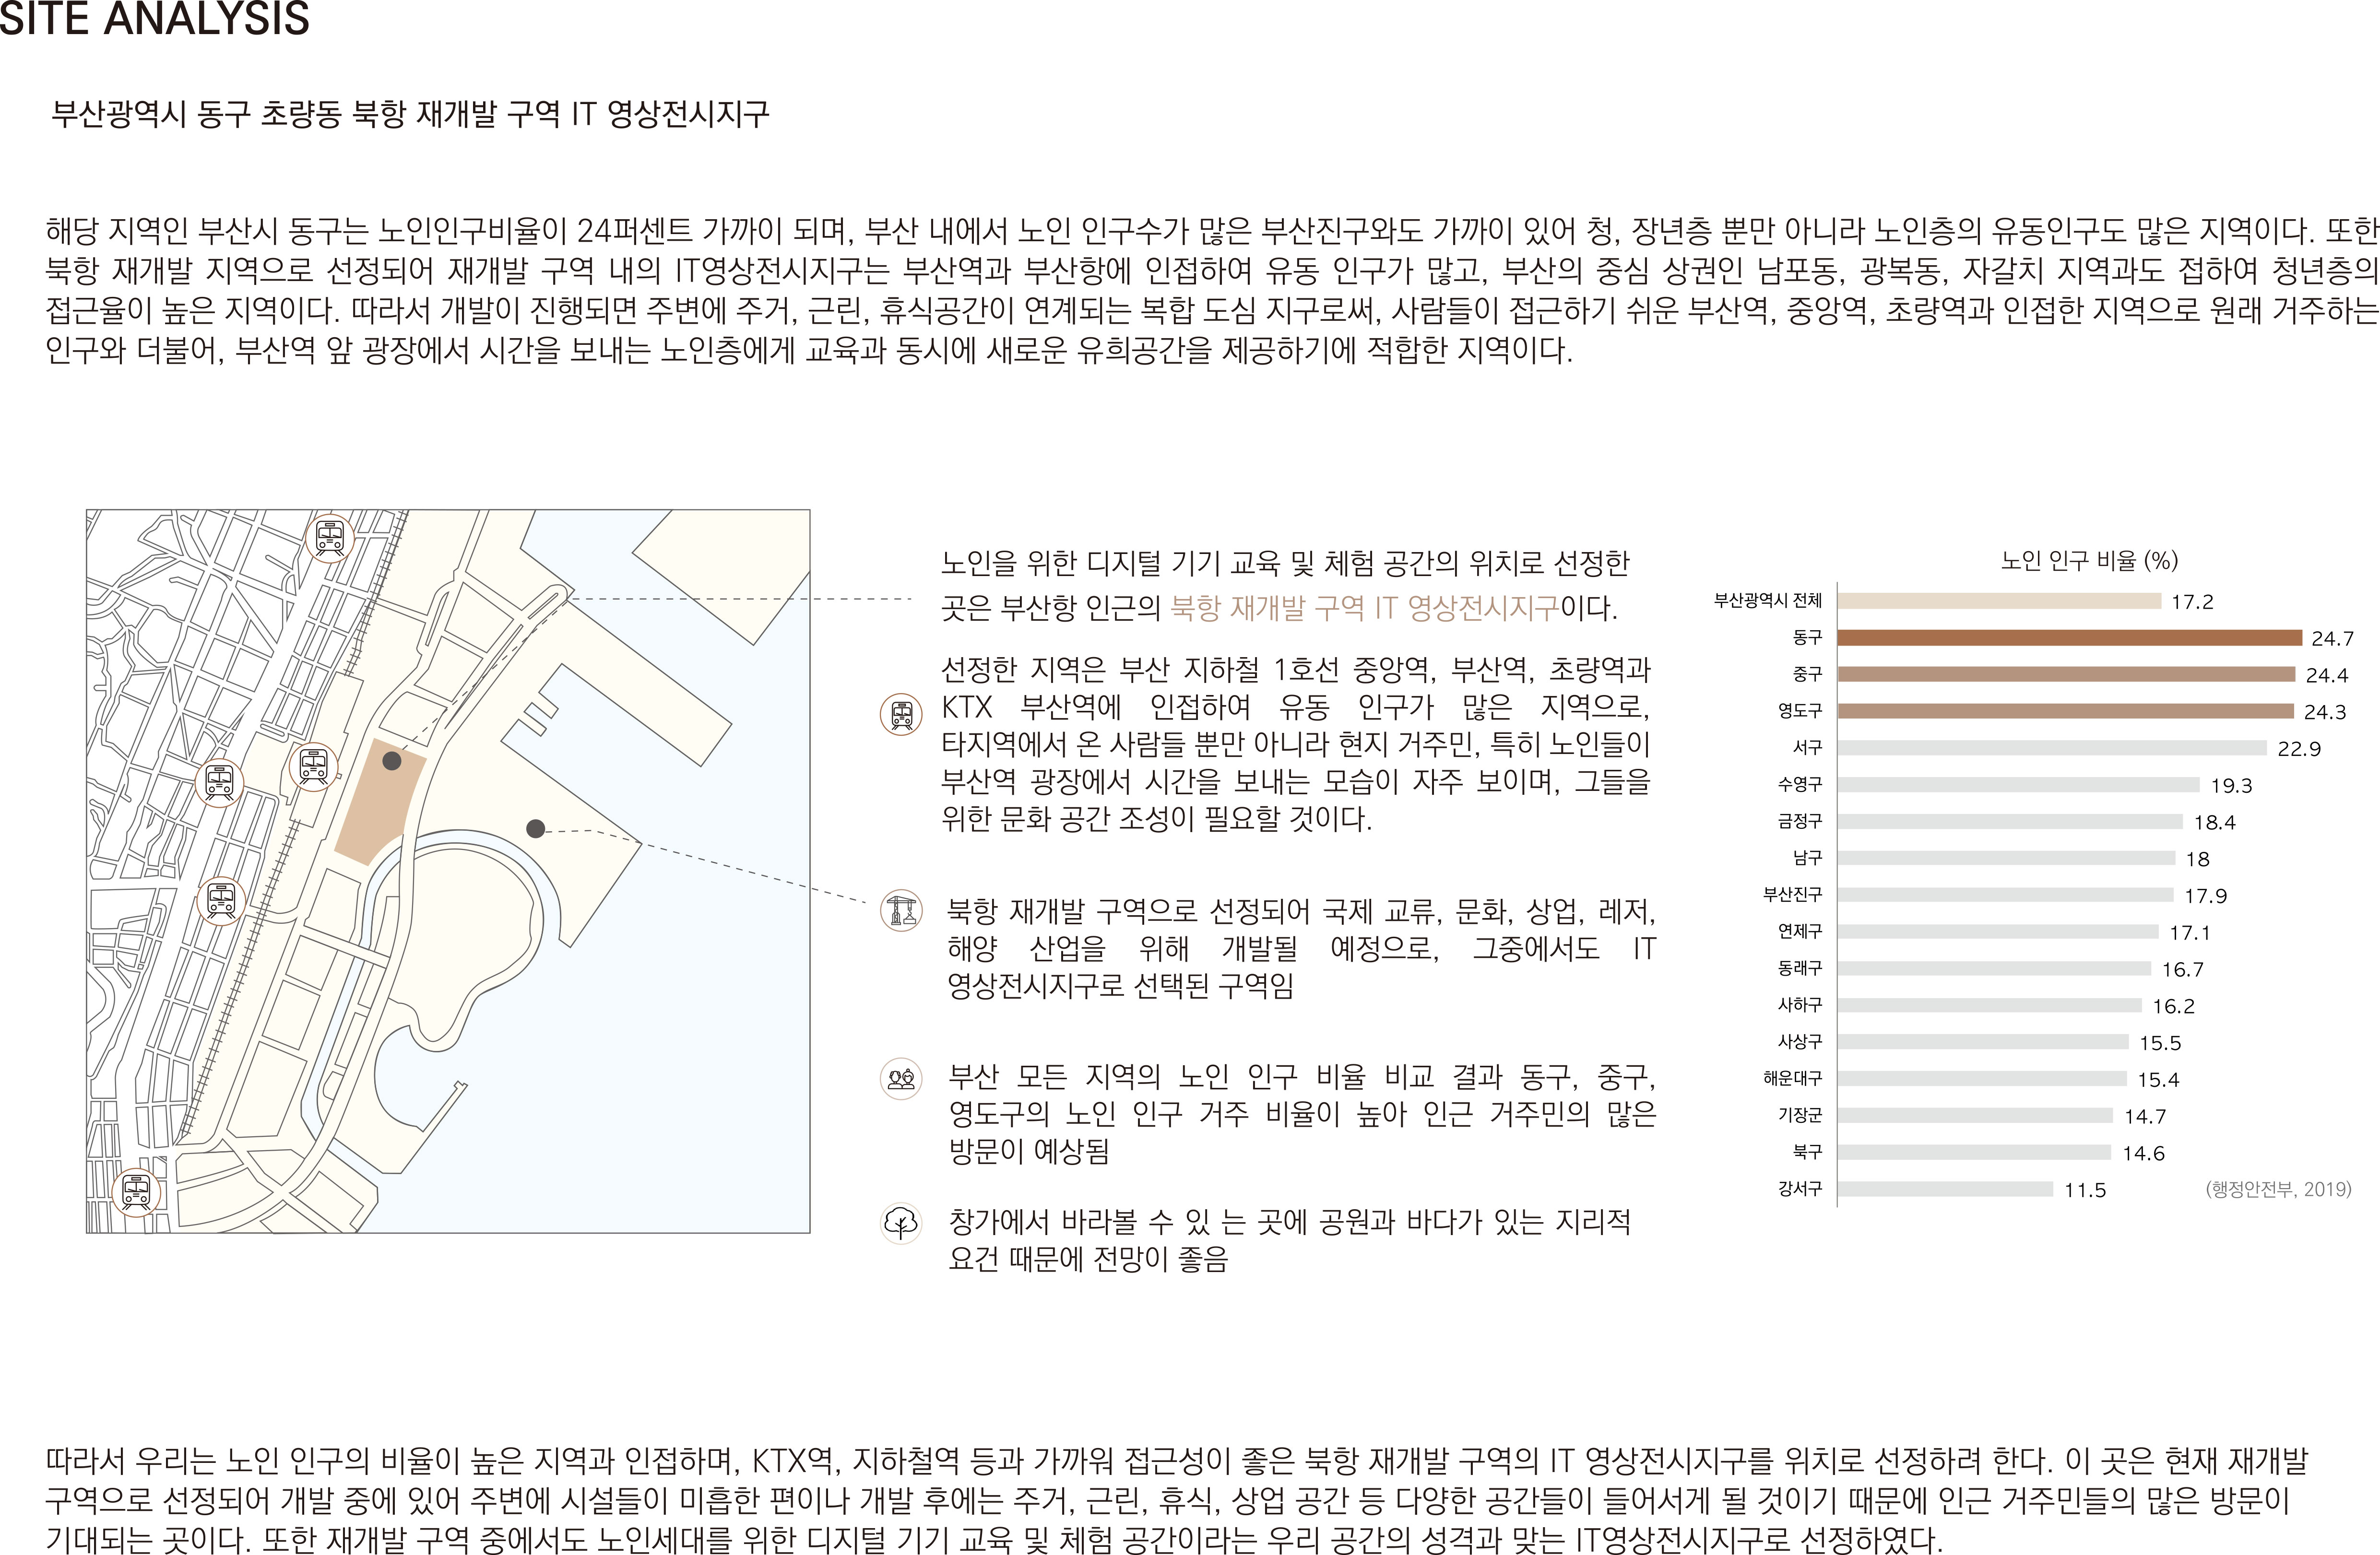
Task: Click the people icon beside the elderly ratio text
Action: (901, 1079)
